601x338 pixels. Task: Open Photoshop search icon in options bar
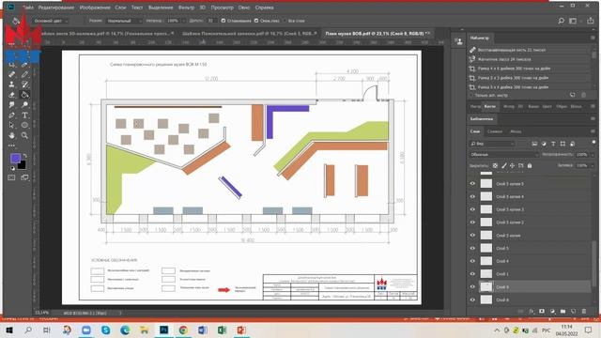pyautogui.click(x=562, y=21)
